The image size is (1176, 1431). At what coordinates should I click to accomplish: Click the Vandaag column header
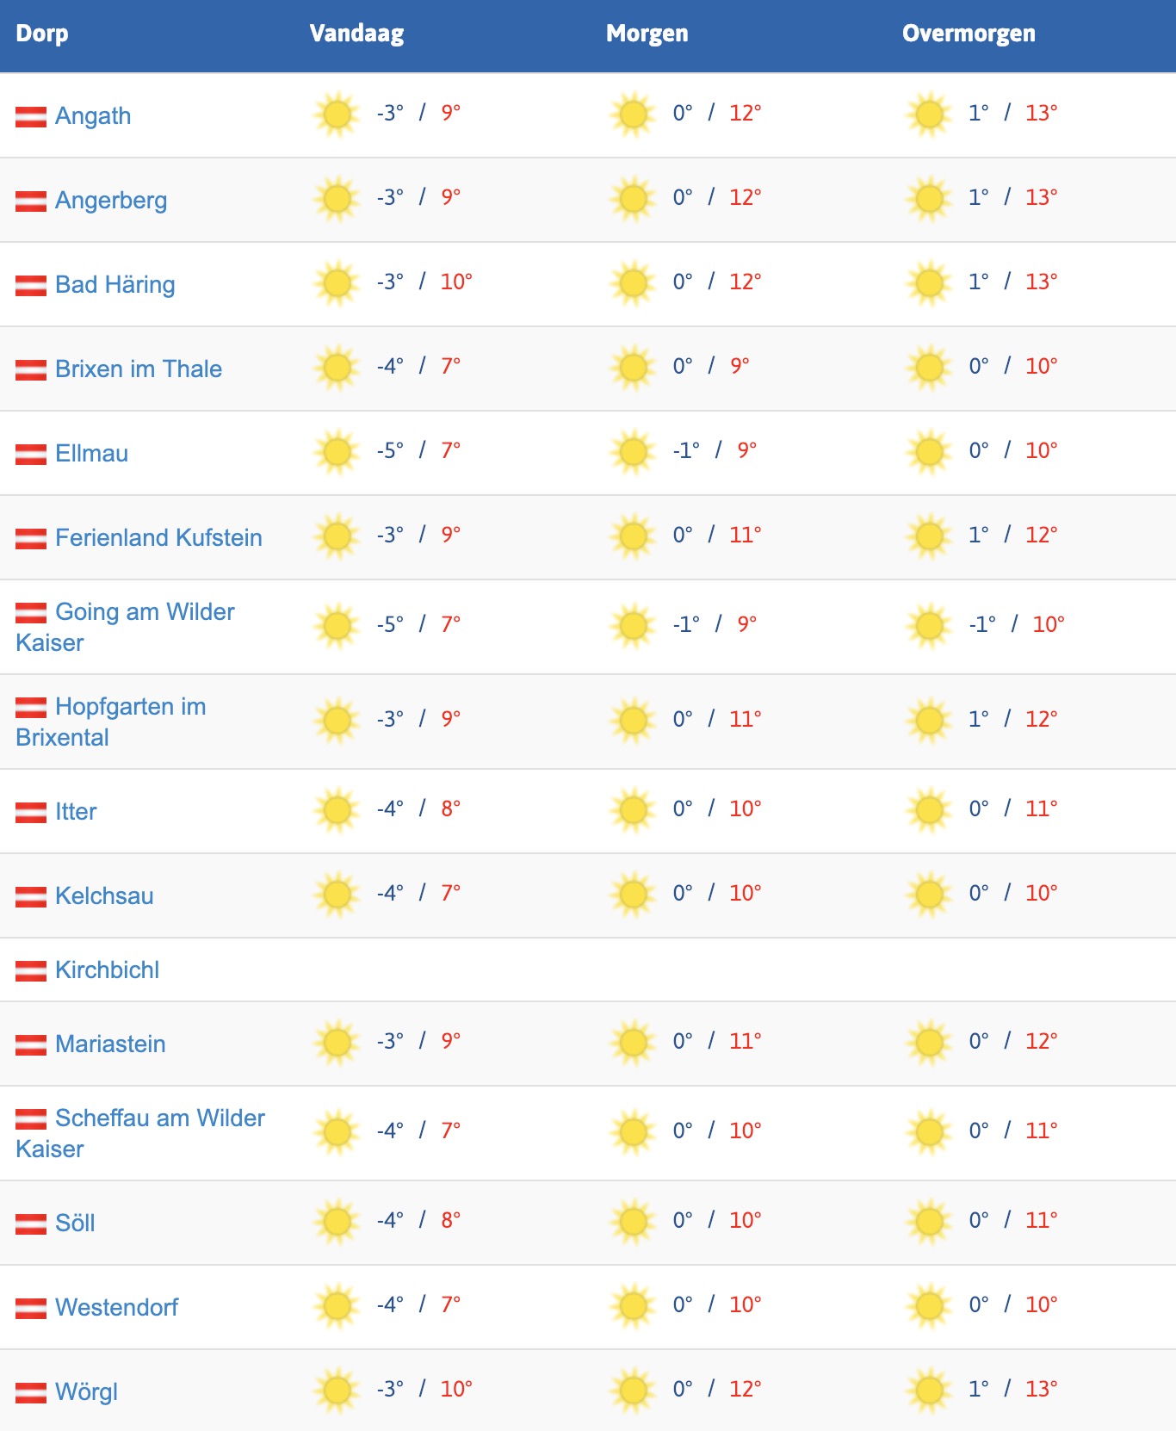[356, 34]
